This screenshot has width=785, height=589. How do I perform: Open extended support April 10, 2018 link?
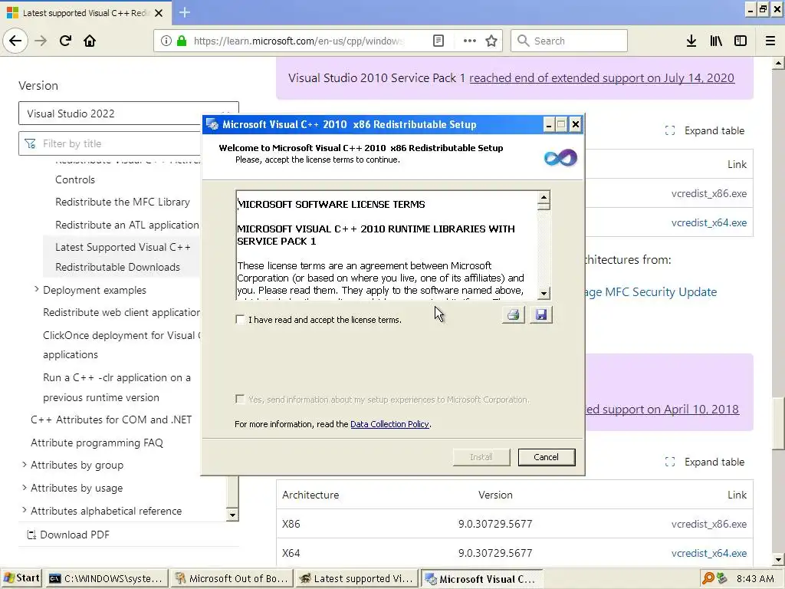click(662, 410)
